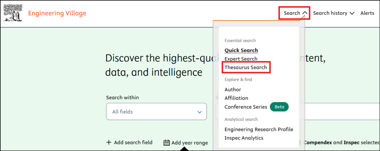The image size is (380, 151).
Task: Select Inspec Analytics option
Action: [244, 138]
